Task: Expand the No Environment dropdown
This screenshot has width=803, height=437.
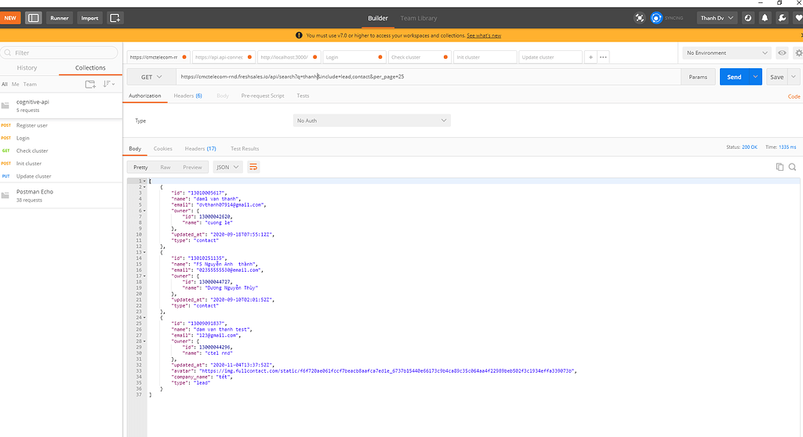Action: [x=727, y=53]
